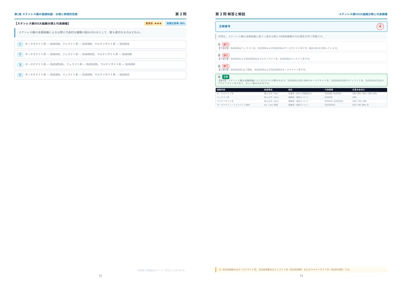
Task: Click the 第 3 問 heading on the question page
Action: tap(181, 14)
